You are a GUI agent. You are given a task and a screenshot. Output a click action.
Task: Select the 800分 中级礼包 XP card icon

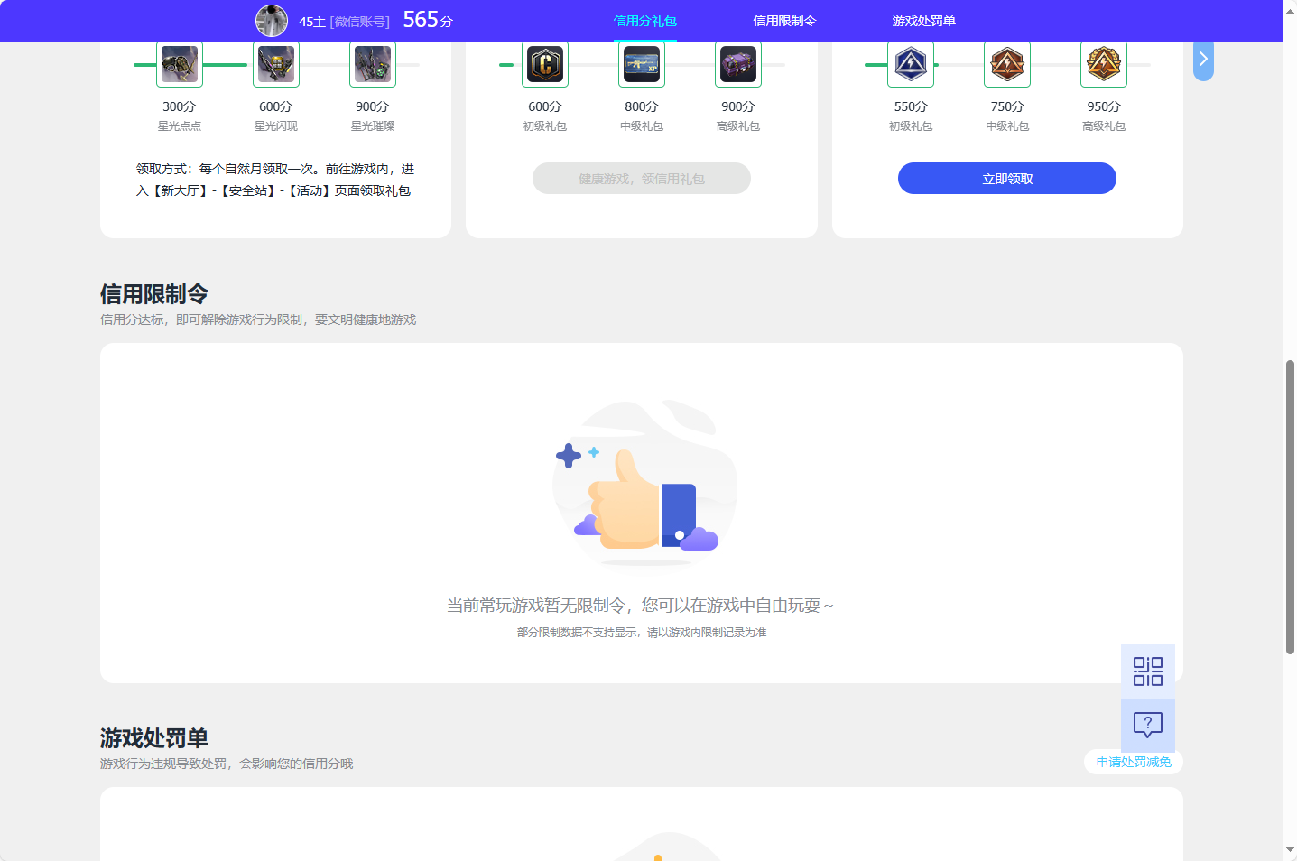tap(642, 64)
